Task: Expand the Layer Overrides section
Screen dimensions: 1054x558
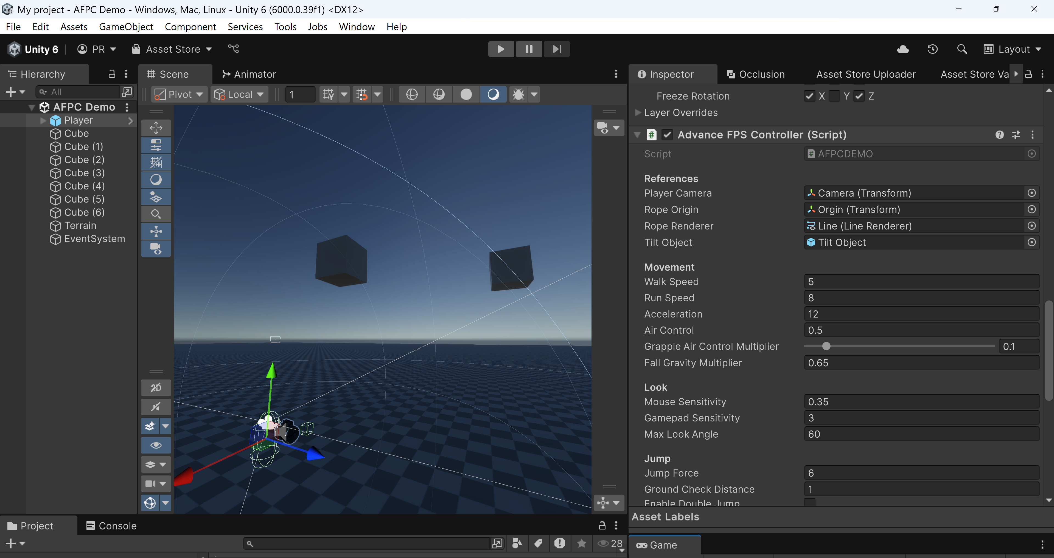Action: (637, 112)
